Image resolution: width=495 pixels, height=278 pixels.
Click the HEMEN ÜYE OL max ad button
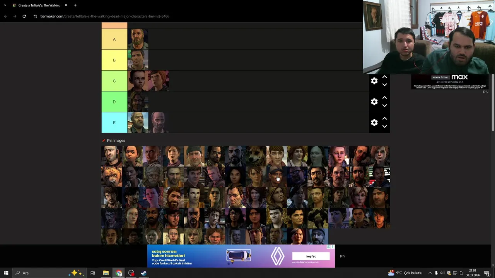point(440,77)
